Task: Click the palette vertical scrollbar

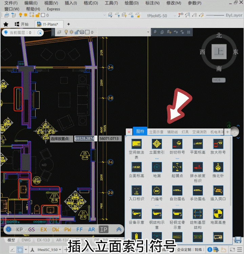Action: (x=230, y=171)
